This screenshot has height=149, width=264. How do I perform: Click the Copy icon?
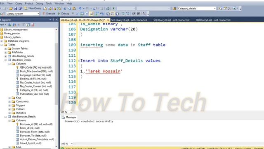click(x=69, y=8)
